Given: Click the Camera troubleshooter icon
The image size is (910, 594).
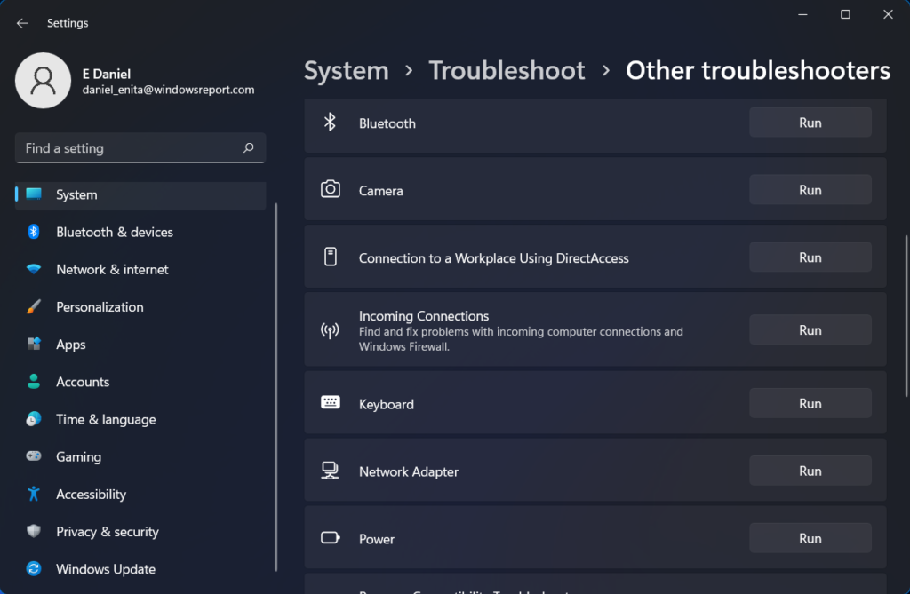Looking at the screenshot, I should [331, 189].
